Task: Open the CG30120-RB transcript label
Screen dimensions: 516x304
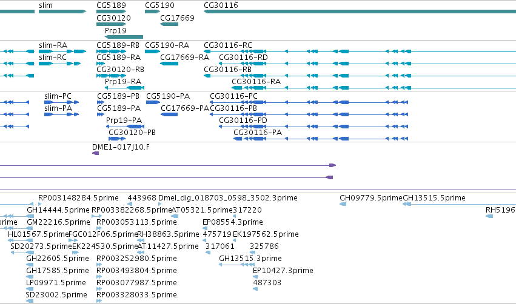Action: click(x=120, y=70)
